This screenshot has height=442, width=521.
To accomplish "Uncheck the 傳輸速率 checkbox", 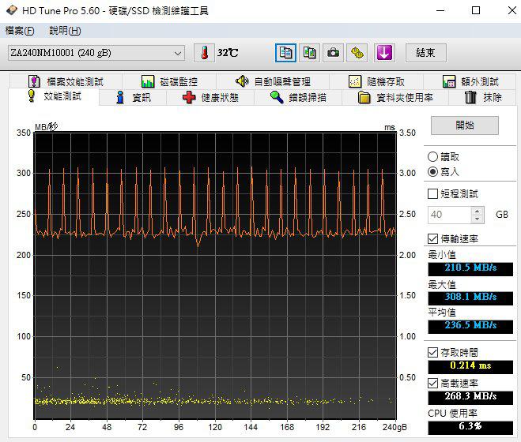I will 432,238.
